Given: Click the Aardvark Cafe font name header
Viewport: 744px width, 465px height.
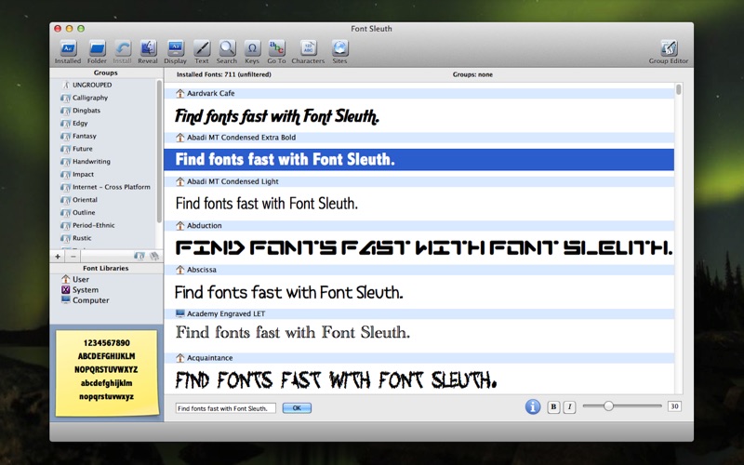Looking at the screenshot, I should 419,94.
